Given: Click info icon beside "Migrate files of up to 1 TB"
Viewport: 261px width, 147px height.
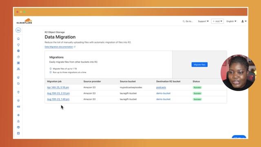Looking at the screenshot, I should (x=51, y=69).
